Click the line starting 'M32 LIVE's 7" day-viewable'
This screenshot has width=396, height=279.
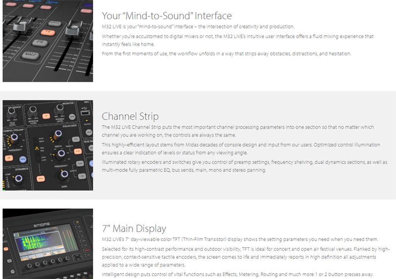[x=240, y=239]
